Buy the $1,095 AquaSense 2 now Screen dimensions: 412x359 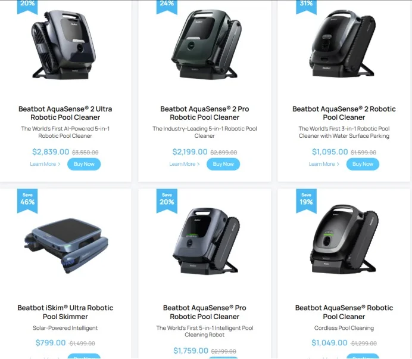coord(363,164)
